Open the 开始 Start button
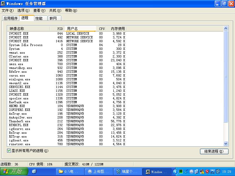The image size is (235, 176). [14, 172]
